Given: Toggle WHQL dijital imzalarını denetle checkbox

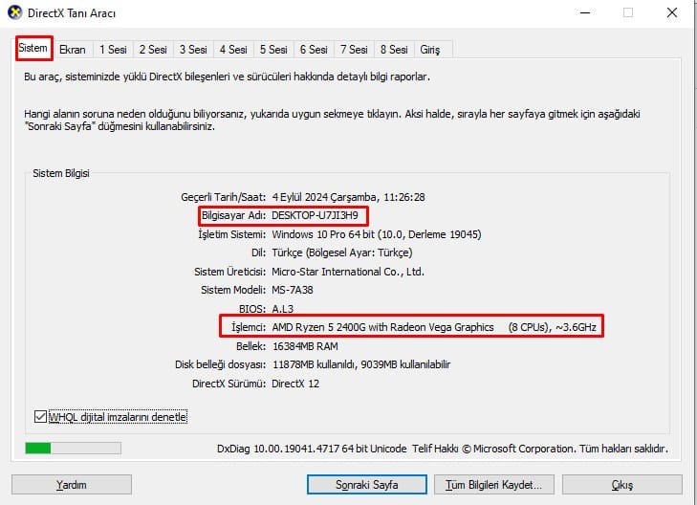Looking at the screenshot, I should [39, 417].
